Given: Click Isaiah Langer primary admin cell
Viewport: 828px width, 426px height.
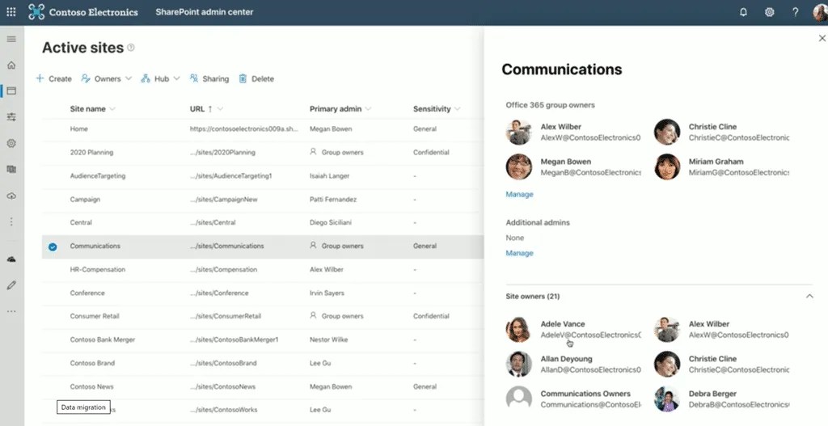Looking at the screenshot, I should [x=330, y=175].
